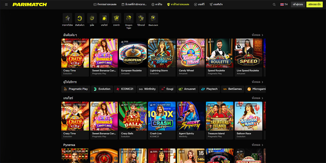Click the Parimatch logo

click(30, 5)
